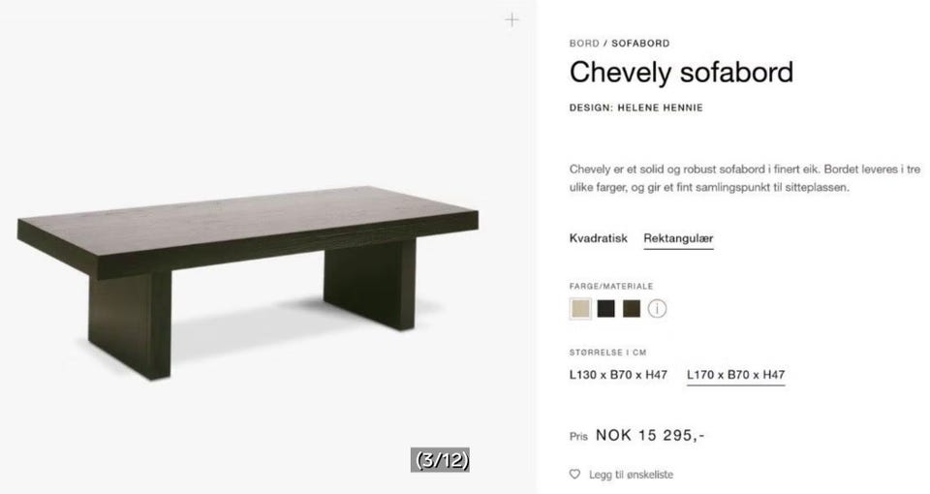Click the Chevely product description text

(x=744, y=178)
